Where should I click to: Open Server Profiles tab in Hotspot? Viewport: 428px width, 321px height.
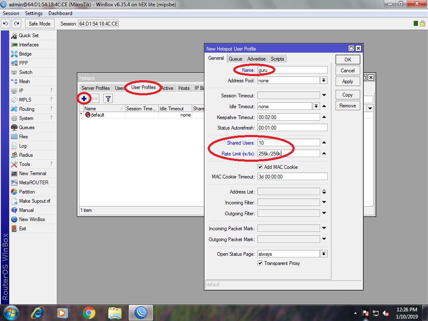[96, 88]
